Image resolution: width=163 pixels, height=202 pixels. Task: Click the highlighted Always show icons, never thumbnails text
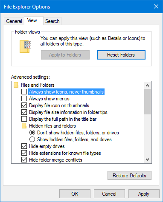[66, 92]
